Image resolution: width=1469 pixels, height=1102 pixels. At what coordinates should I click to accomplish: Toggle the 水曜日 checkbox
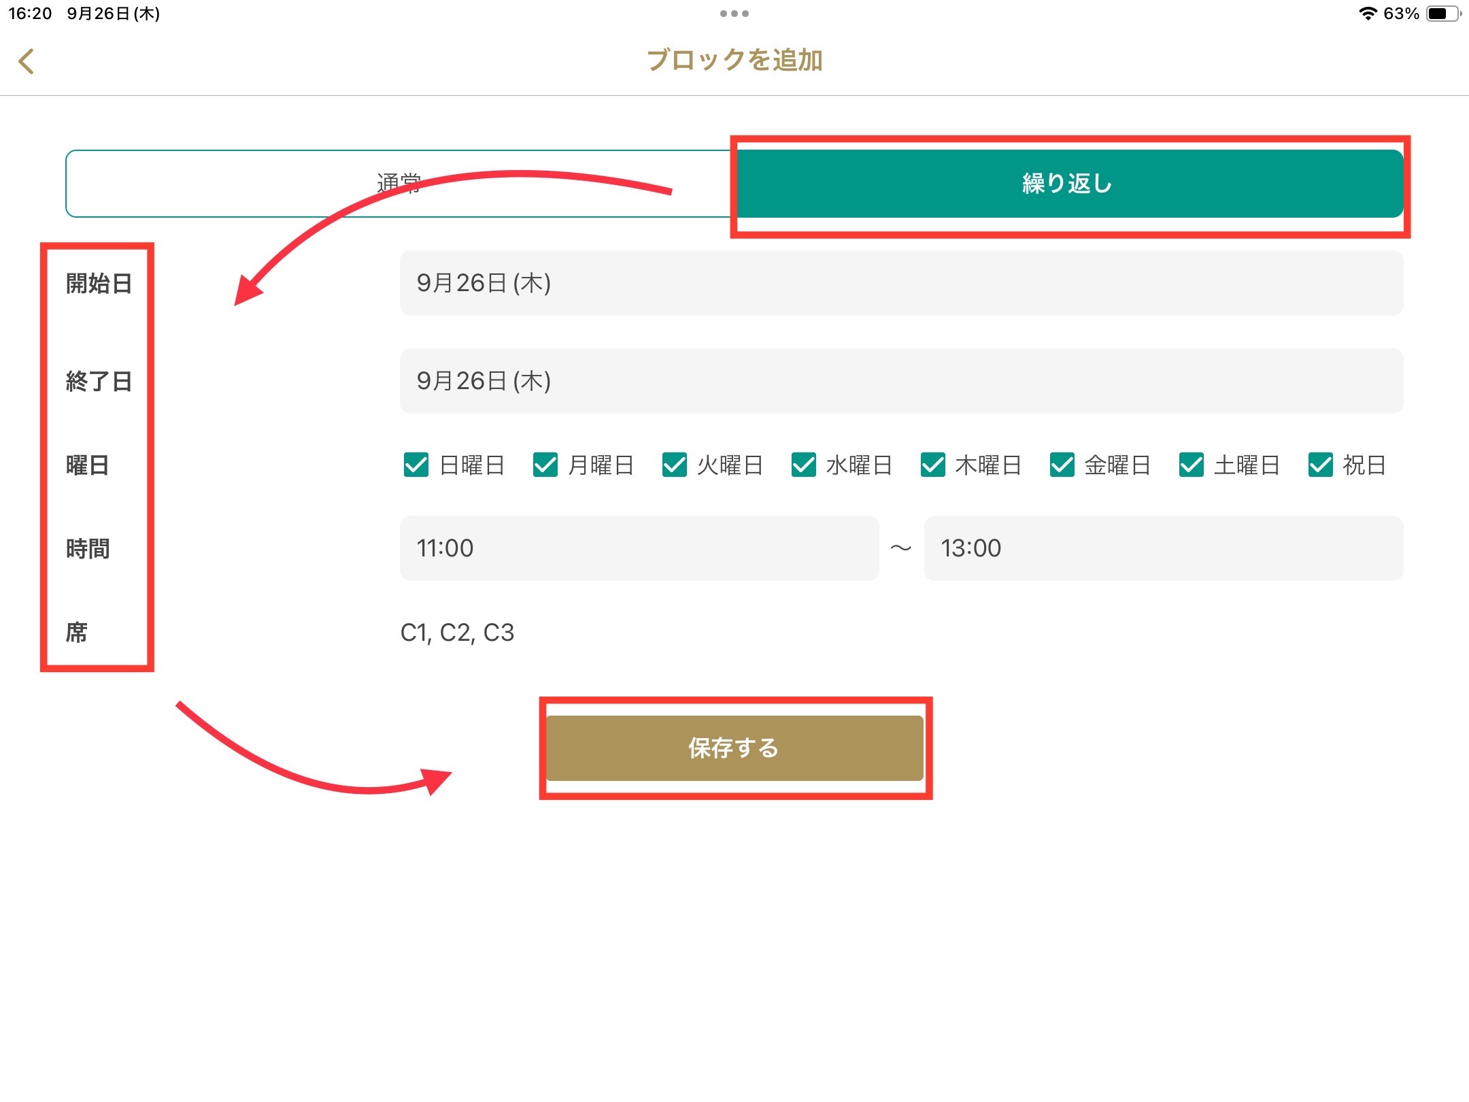(x=804, y=465)
